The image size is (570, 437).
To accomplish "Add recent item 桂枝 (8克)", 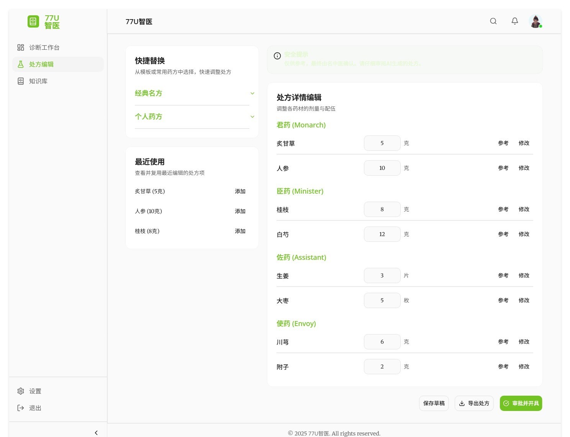I will tap(240, 231).
